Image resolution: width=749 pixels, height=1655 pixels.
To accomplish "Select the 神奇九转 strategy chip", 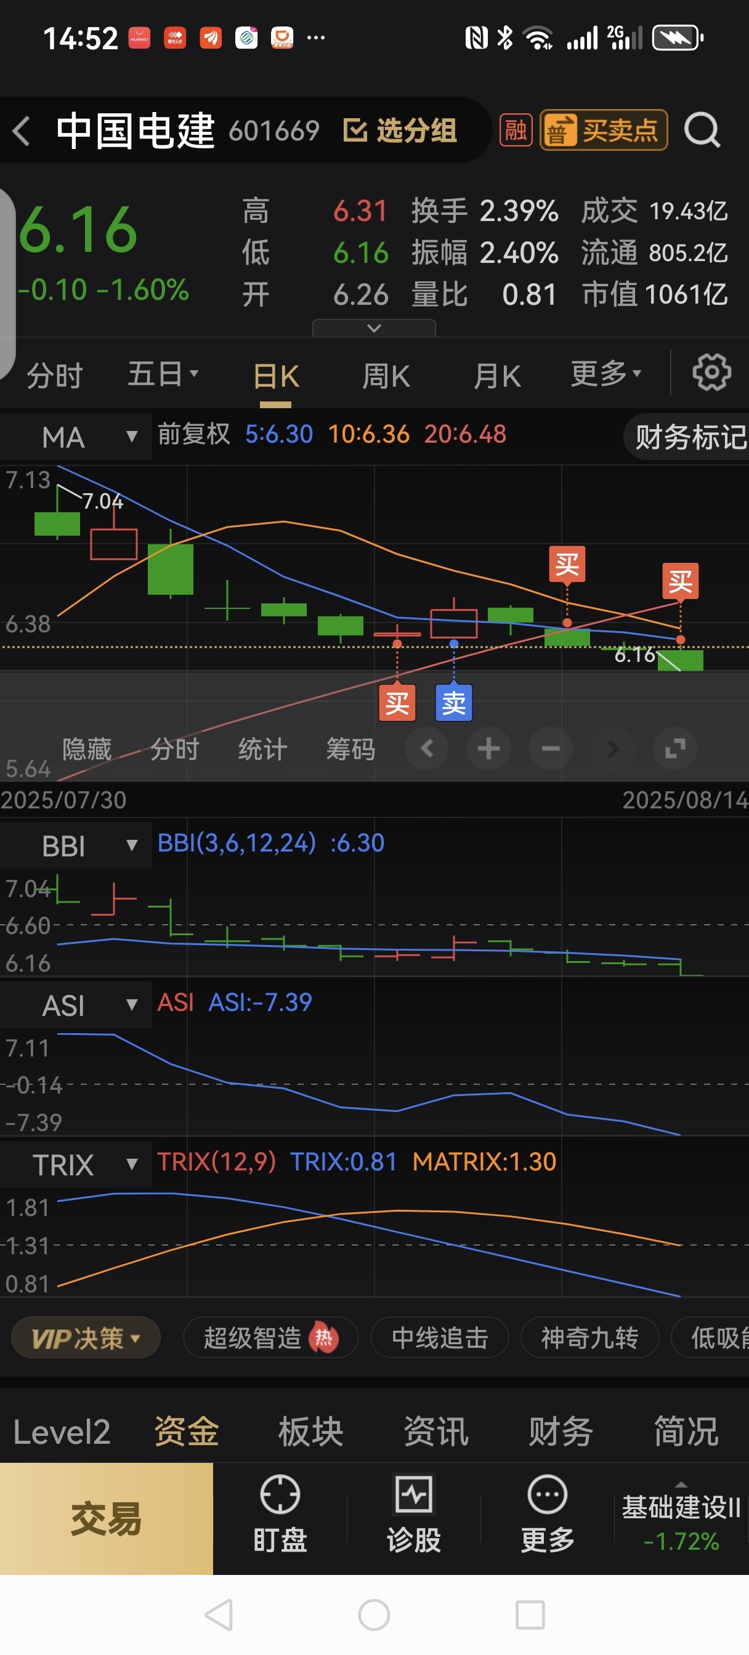I will [589, 1339].
